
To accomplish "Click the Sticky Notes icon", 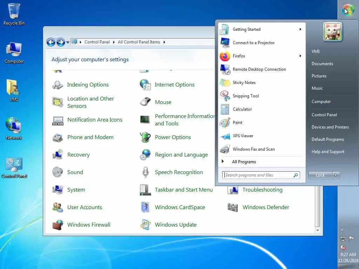I will (x=225, y=83).
